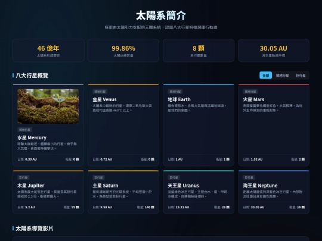
Task: Click Uranus's 19.22 AU distance value
Action: tap(182, 207)
